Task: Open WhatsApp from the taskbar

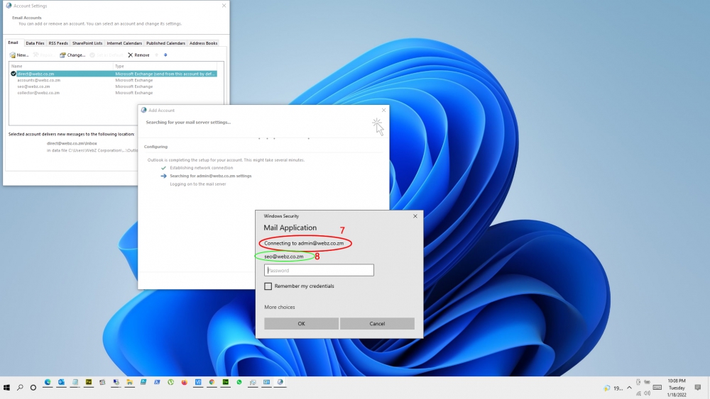Action: coord(239,382)
